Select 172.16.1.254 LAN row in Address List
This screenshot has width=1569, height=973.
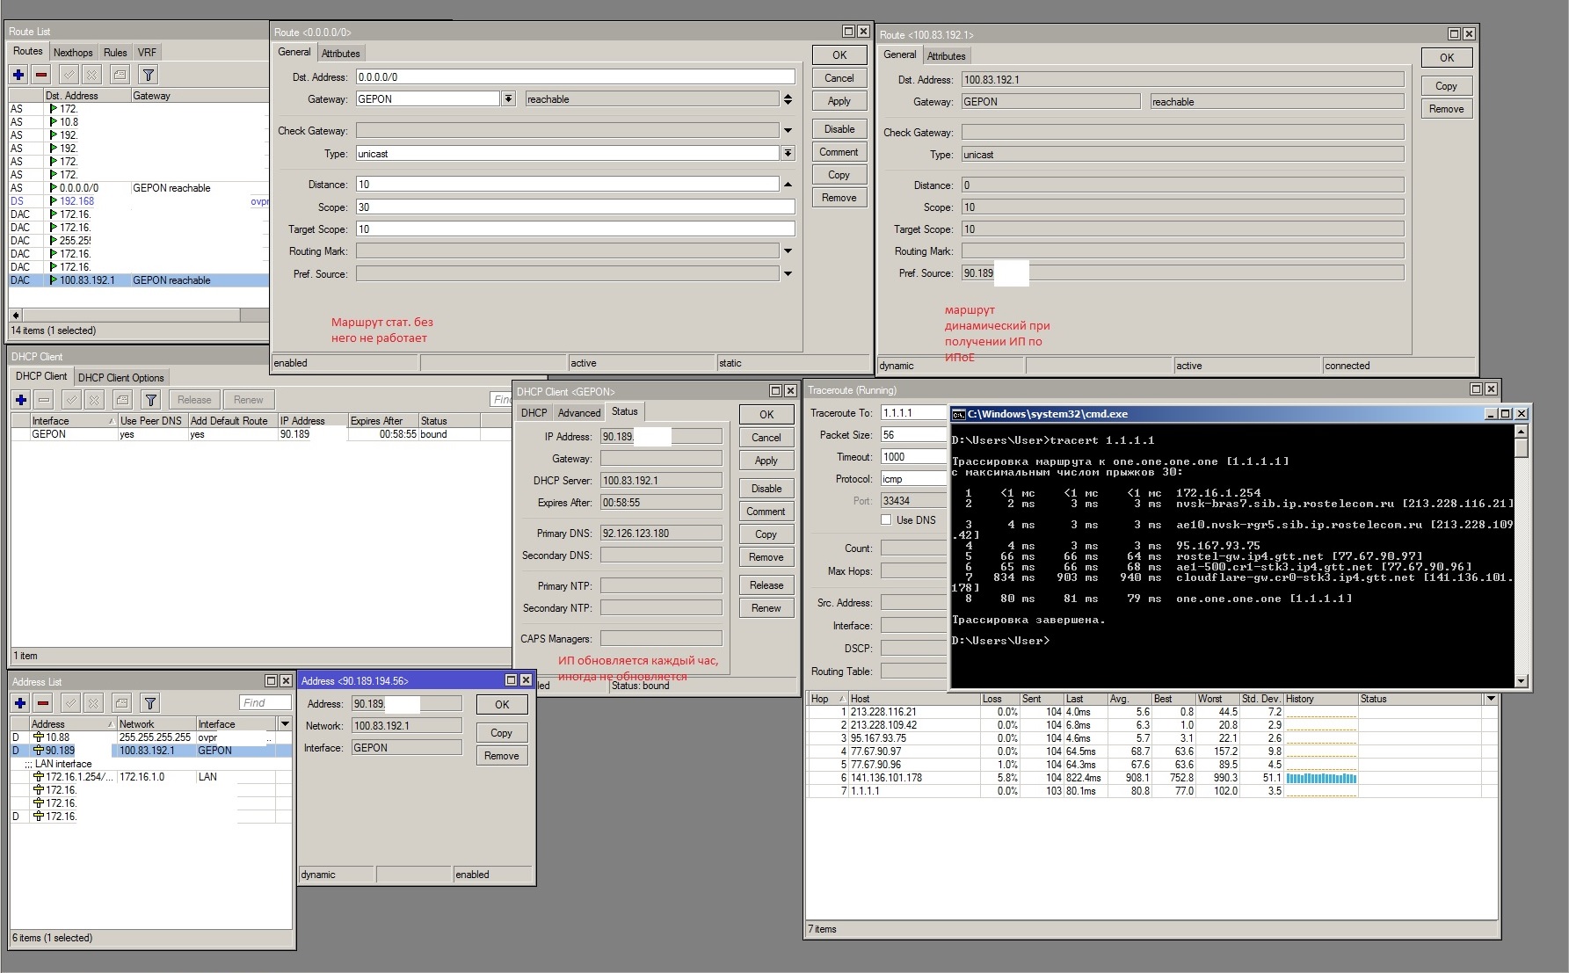[x=151, y=777]
